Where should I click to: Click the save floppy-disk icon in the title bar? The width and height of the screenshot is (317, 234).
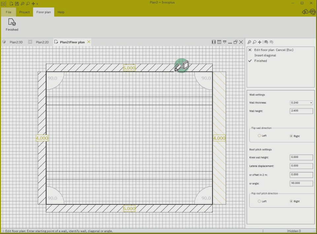pos(17,3)
